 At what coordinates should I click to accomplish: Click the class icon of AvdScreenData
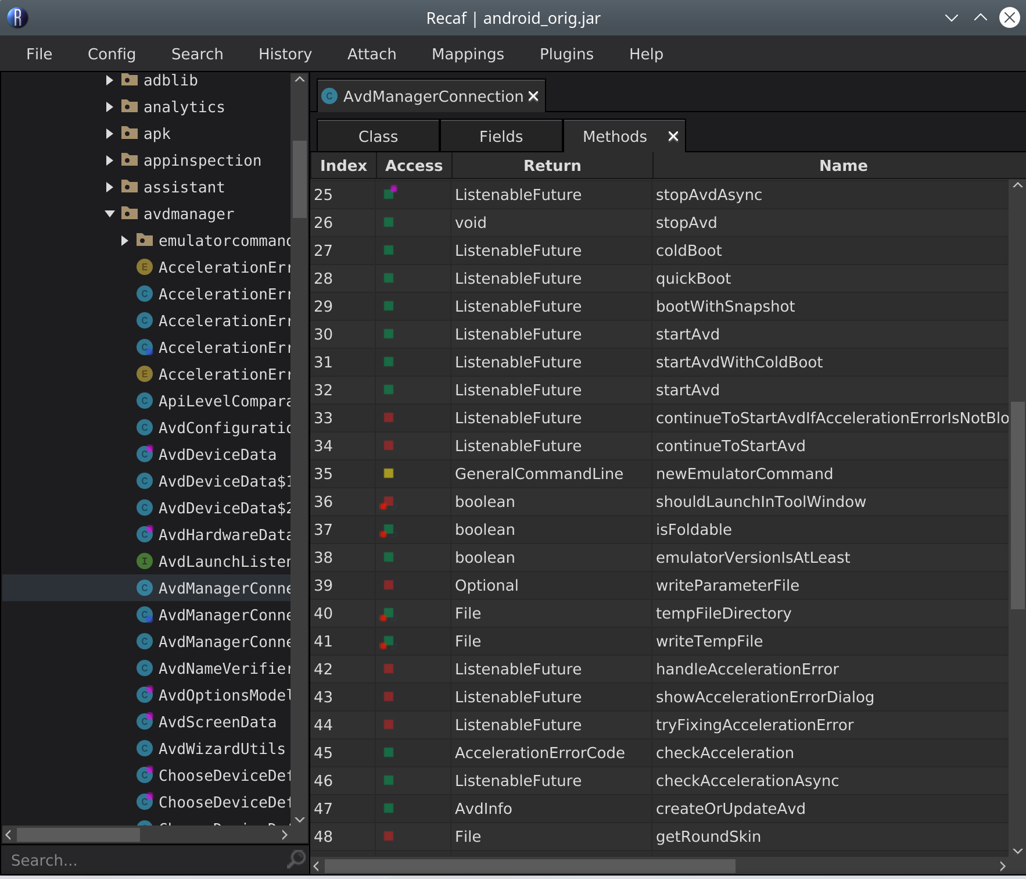144,721
